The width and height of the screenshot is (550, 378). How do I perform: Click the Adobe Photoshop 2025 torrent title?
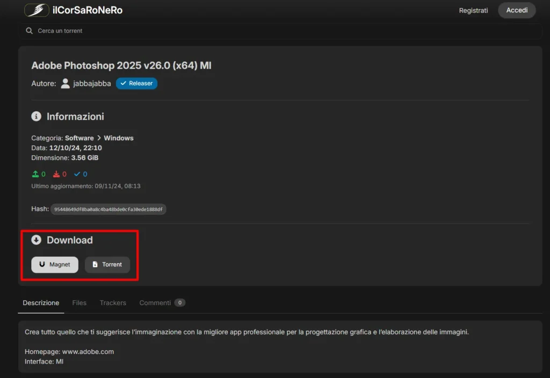pos(121,66)
